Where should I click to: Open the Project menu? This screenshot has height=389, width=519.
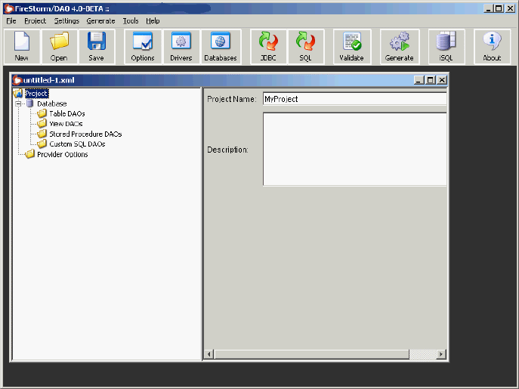(35, 21)
